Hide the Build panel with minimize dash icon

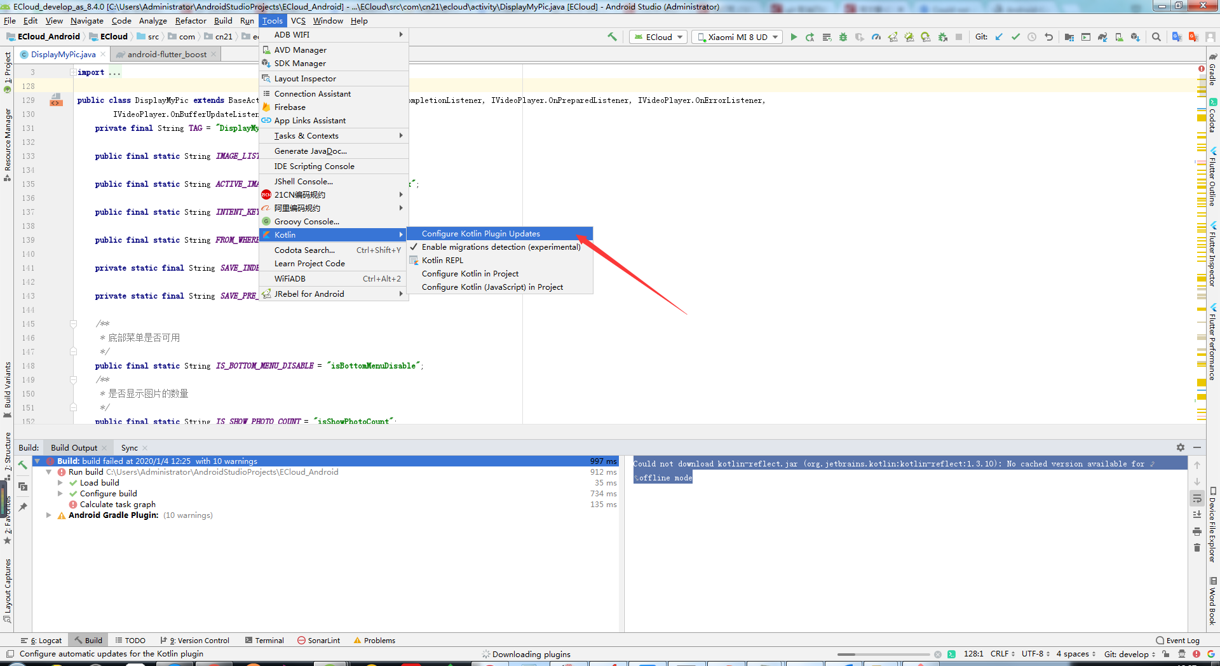1197,447
